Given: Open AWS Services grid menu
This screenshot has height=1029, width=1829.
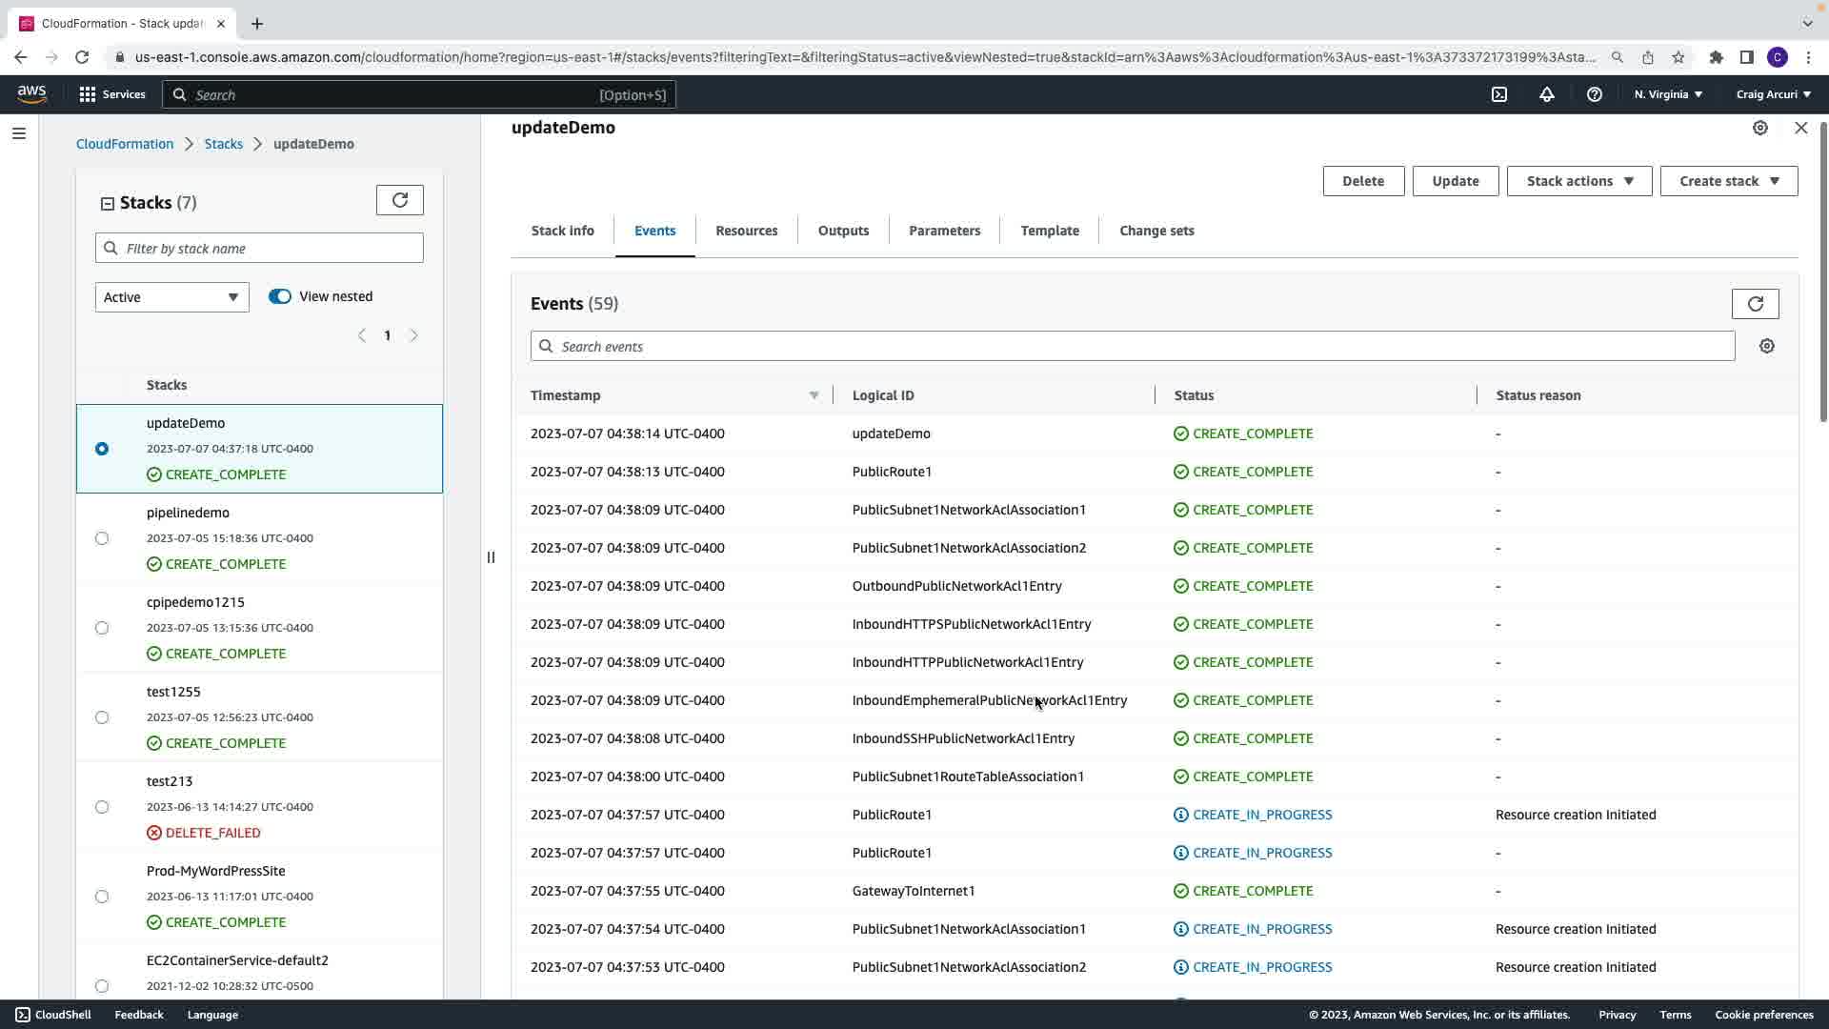Looking at the screenshot, I should 88,94.
